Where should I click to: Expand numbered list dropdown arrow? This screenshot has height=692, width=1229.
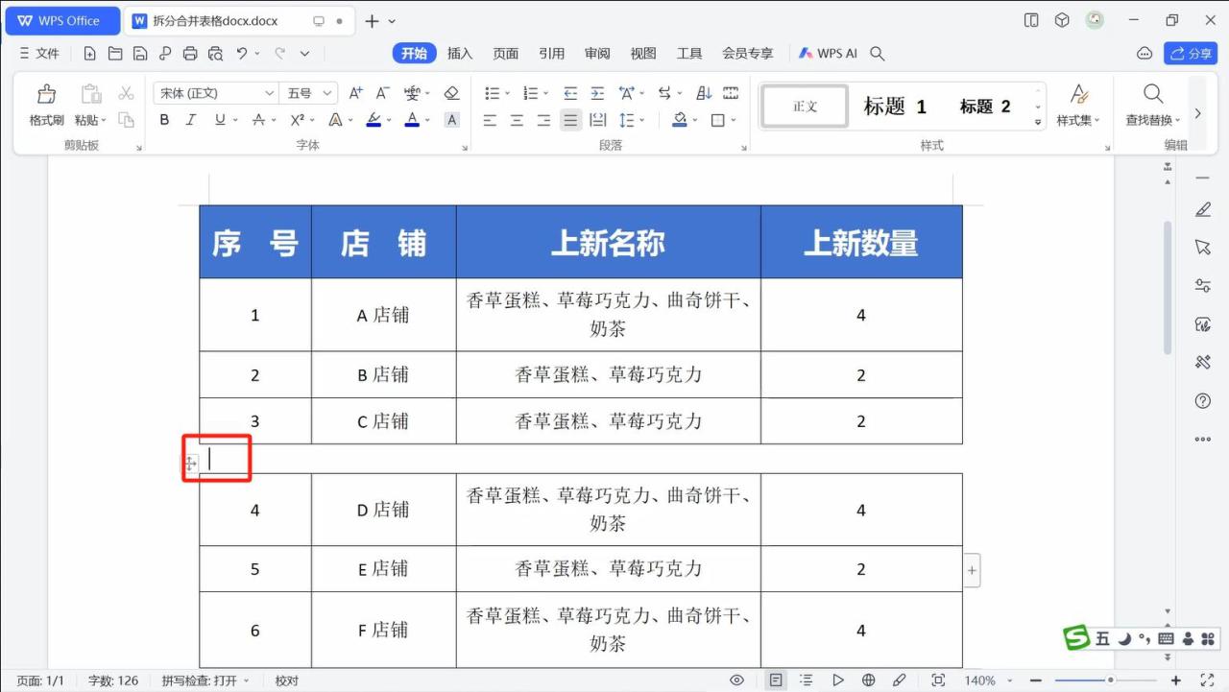coord(545,93)
